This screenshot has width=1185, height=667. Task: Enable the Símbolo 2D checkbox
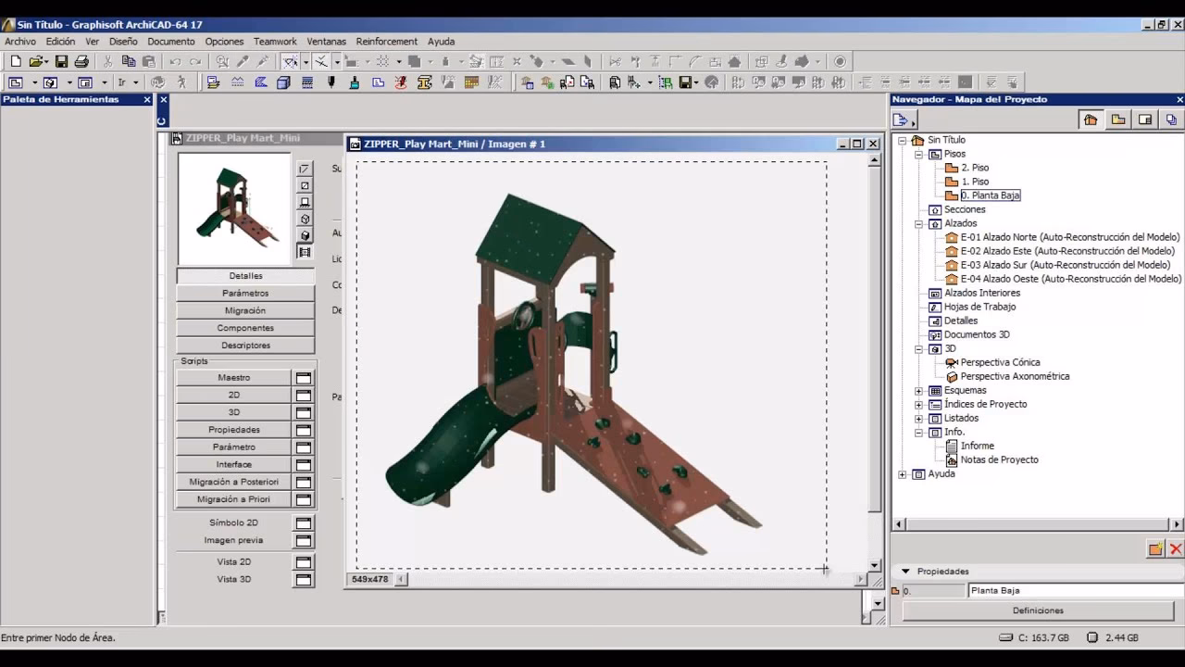click(304, 522)
